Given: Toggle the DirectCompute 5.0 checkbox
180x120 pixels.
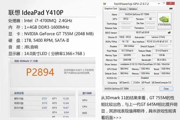Looking at the screenshot, I should point(153,83).
